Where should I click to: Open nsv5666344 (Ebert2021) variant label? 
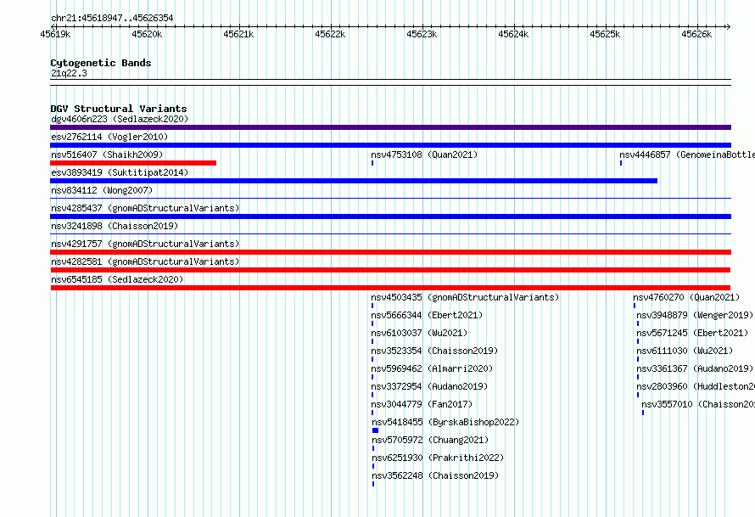pyautogui.click(x=427, y=315)
